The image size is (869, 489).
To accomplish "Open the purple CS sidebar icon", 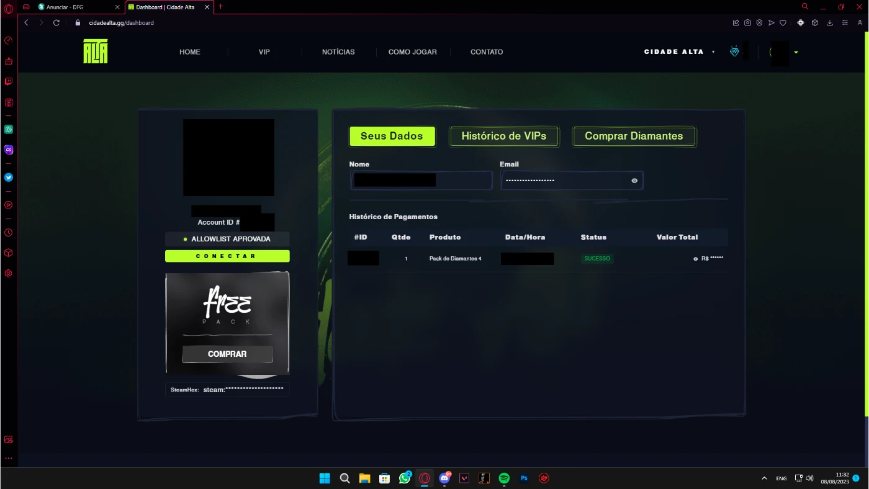I will [x=9, y=150].
